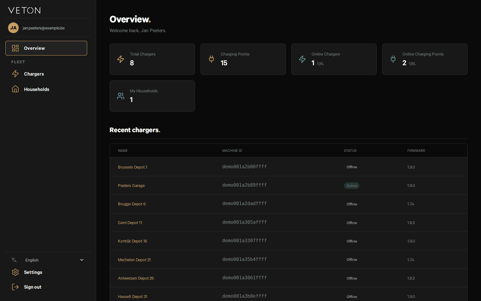This screenshot has height=301, width=481.
Task: Click the Overview grid icon
Action: tap(15, 48)
